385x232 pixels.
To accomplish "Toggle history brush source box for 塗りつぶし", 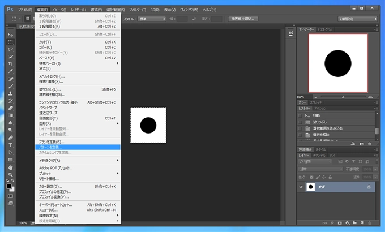I will coord(300,122).
